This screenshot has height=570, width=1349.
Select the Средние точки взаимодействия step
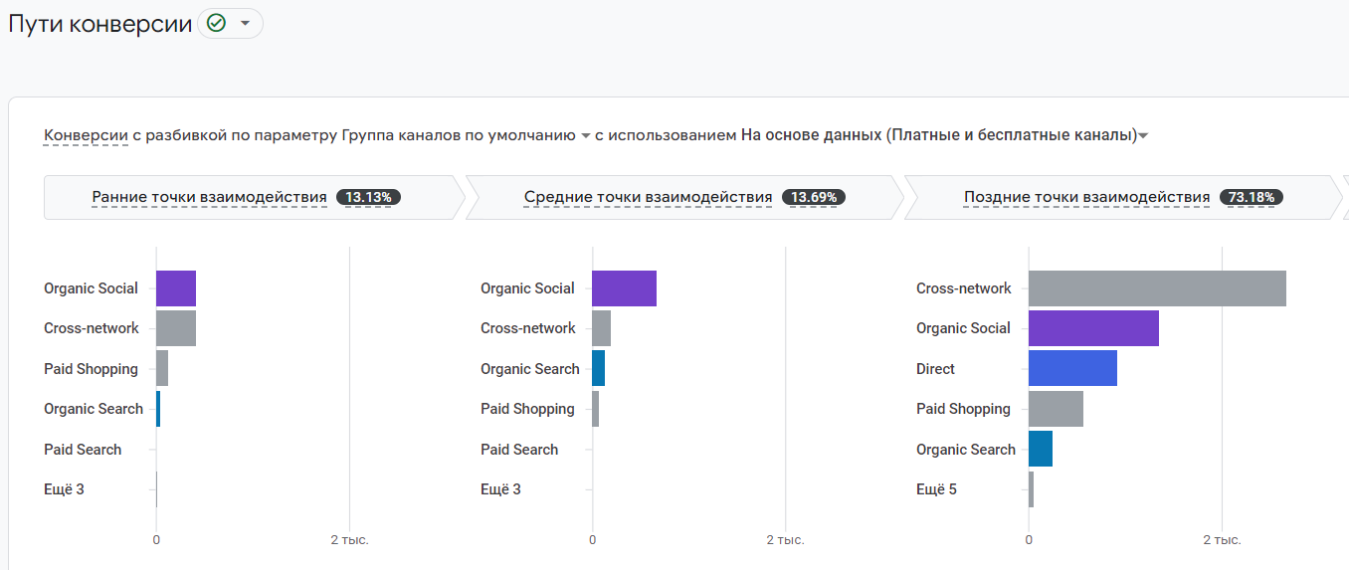648,197
